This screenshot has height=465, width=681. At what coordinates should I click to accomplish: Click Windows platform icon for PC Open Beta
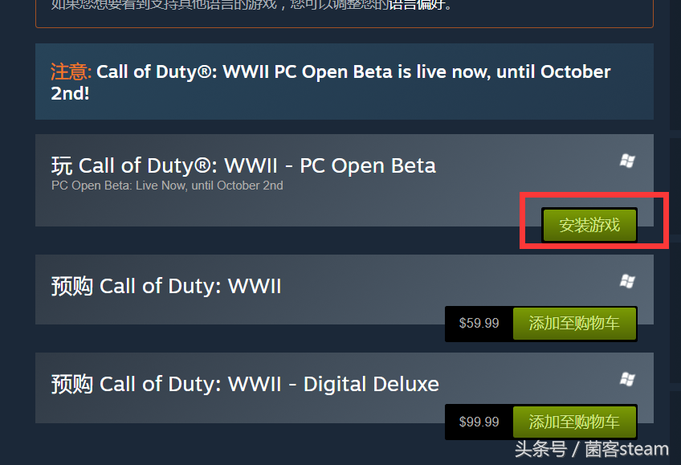(x=627, y=161)
